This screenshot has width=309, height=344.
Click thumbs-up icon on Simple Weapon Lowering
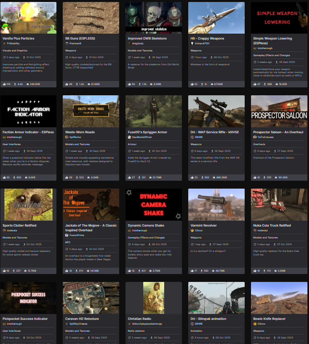[255, 84]
